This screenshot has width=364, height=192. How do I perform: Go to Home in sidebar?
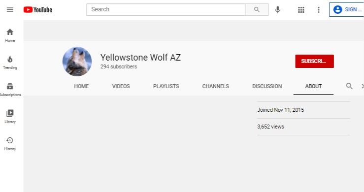click(x=10, y=35)
